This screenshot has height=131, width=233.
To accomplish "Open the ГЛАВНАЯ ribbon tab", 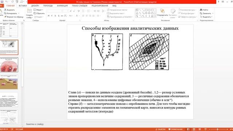I will [x=11, y=6].
